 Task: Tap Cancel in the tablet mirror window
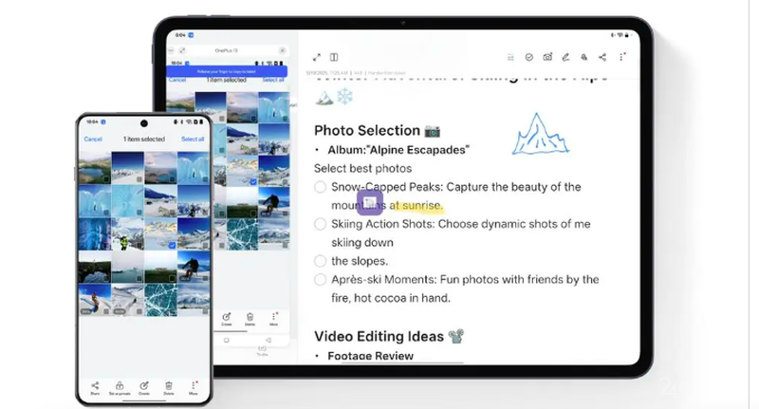coord(177,80)
